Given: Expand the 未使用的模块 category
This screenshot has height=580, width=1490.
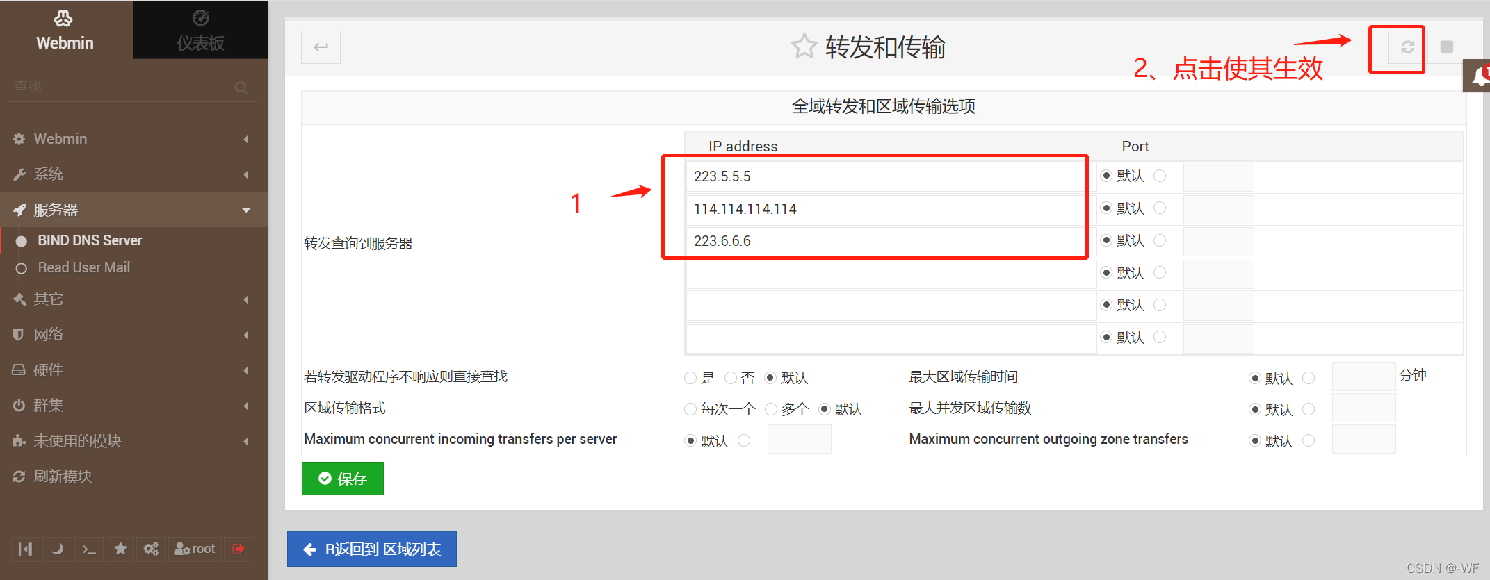Looking at the screenshot, I should [134, 441].
